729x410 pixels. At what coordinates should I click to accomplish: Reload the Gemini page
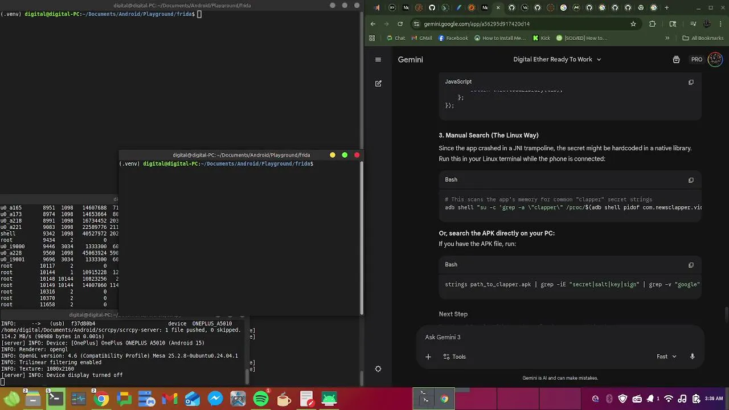tap(400, 24)
